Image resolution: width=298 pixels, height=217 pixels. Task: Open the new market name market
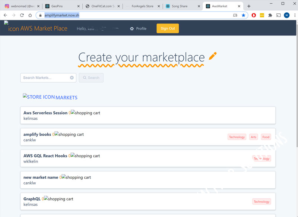click(x=41, y=177)
